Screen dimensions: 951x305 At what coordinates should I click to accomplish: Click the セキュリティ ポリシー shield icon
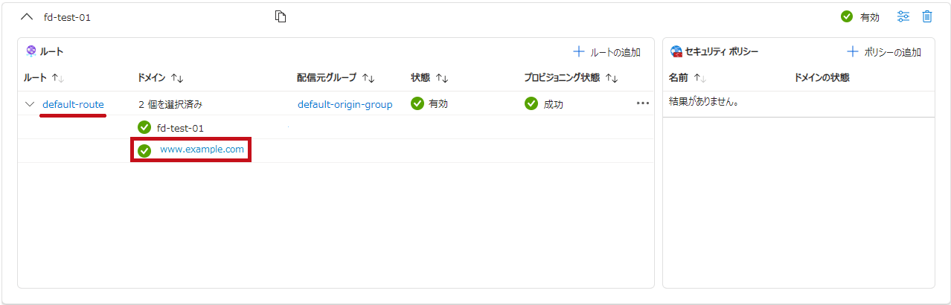[x=676, y=51]
